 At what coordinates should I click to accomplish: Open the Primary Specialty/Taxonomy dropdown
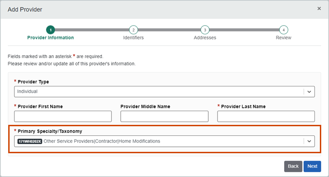(x=164, y=141)
